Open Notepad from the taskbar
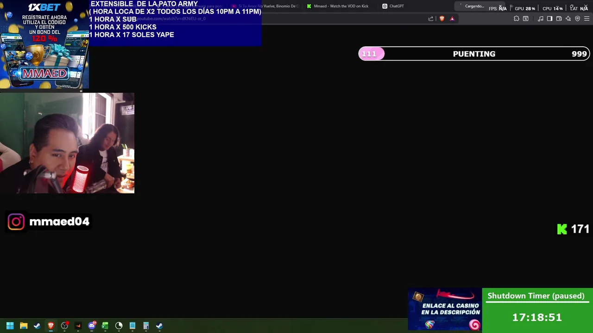 click(132, 326)
